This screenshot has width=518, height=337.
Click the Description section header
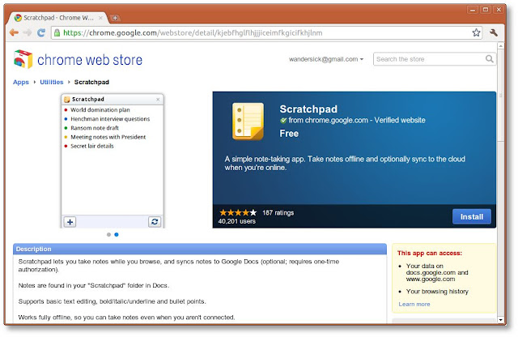[x=200, y=249]
